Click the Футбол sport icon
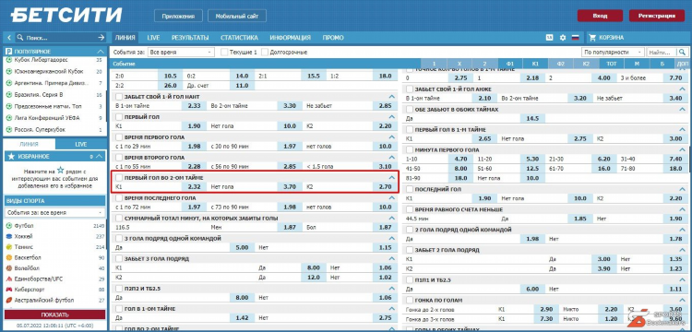692x332 pixels. coord(9,226)
